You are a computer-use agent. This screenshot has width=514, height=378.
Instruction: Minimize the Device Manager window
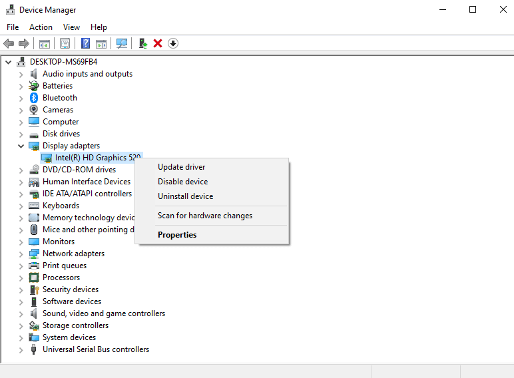[443, 9]
